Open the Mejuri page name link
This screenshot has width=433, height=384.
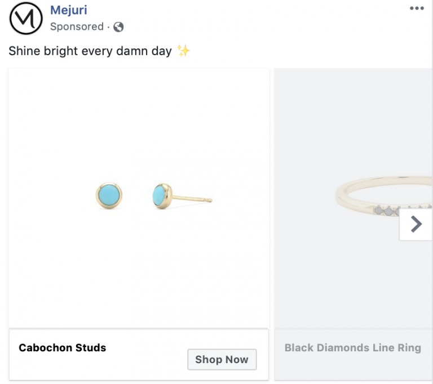[68, 10]
